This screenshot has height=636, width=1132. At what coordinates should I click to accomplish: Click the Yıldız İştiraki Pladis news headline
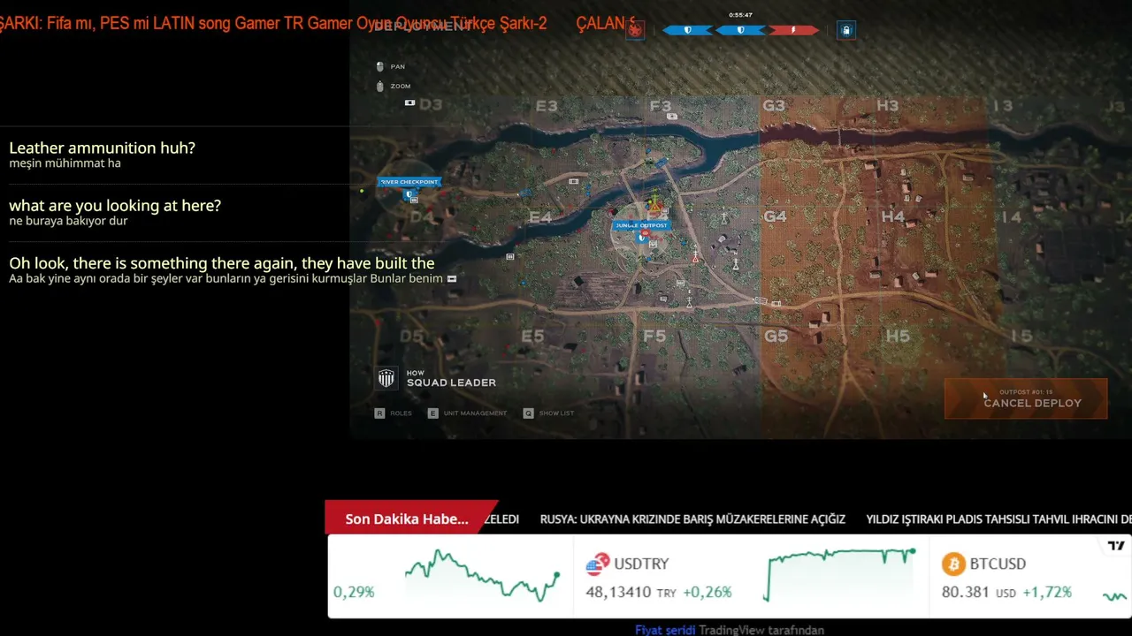[998, 519]
